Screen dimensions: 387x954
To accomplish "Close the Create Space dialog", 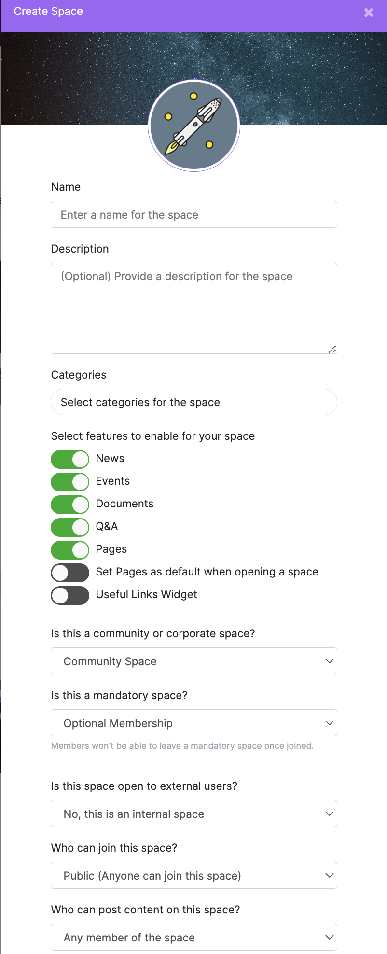I will 368,13.
